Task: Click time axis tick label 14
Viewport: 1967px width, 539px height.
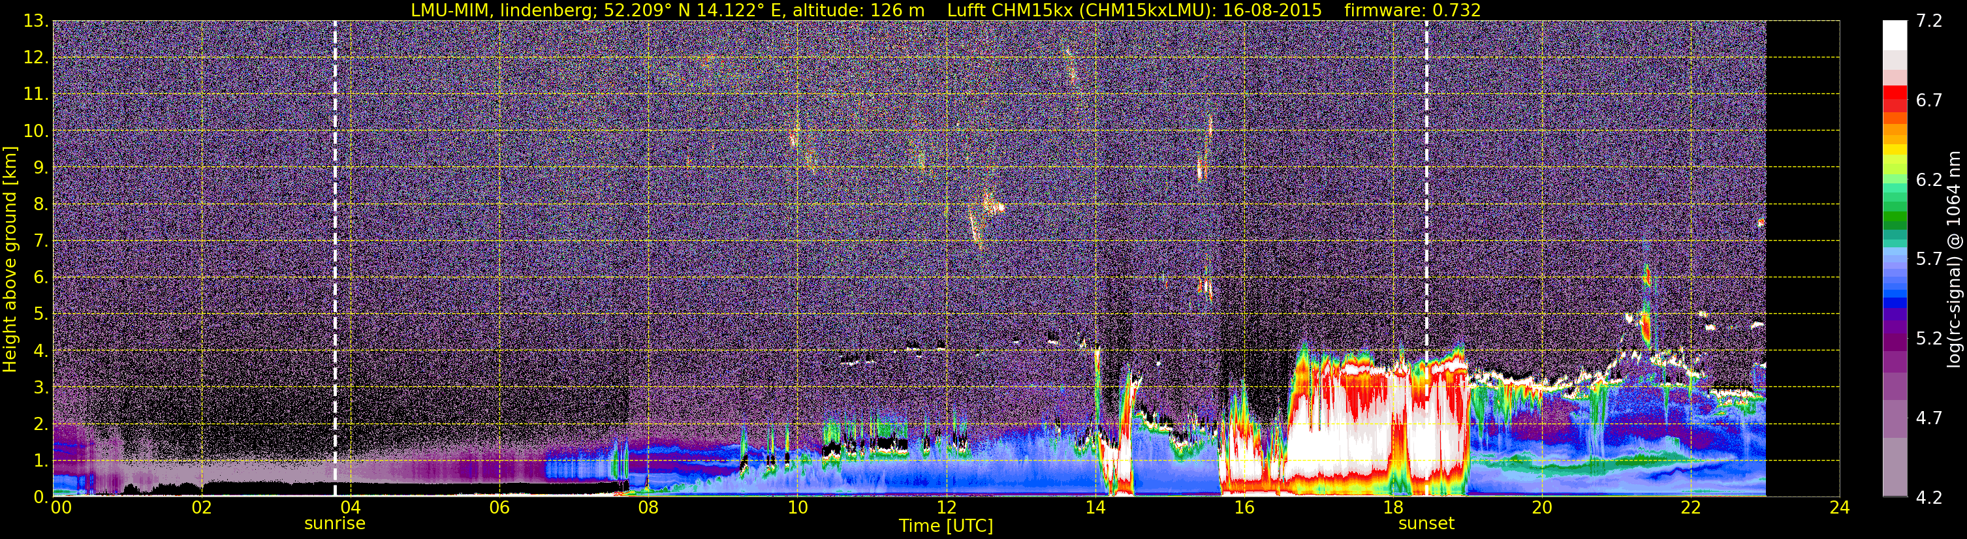Action: click(1095, 508)
